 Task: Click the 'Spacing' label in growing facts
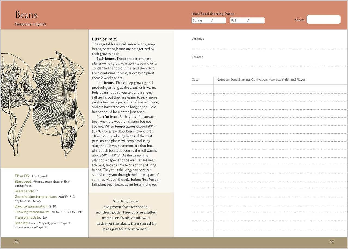(x=21, y=223)
